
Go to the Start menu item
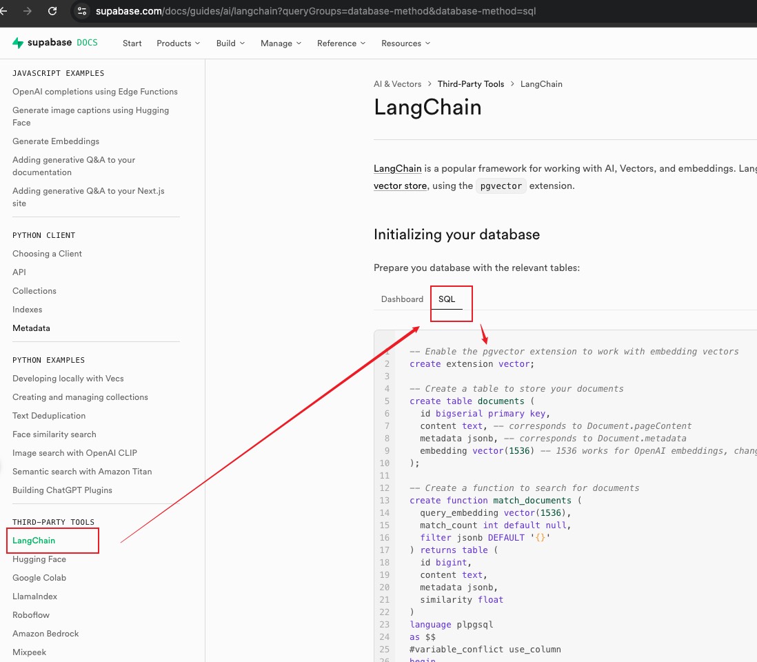[x=132, y=43]
